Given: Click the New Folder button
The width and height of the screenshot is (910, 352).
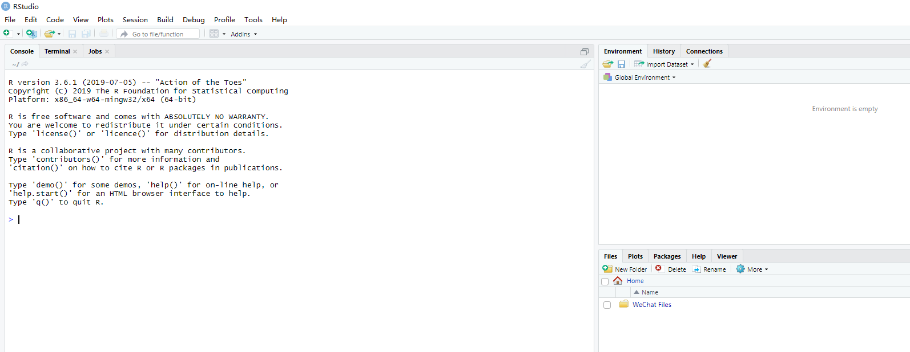Looking at the screenshot, I should click(x=625, y=269).
